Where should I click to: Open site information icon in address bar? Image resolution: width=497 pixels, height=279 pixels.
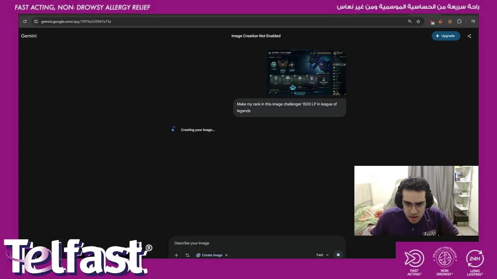pos(36,21)
